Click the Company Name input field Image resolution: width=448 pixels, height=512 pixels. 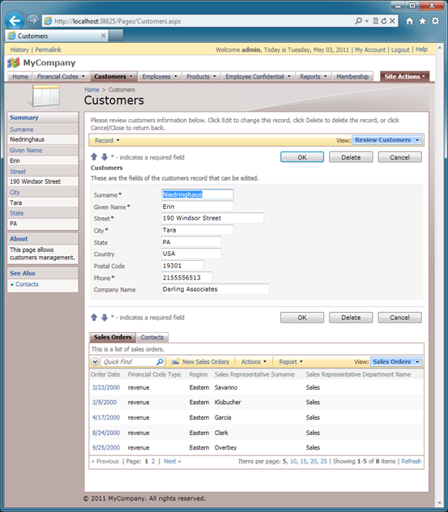(x=215, y=289)
